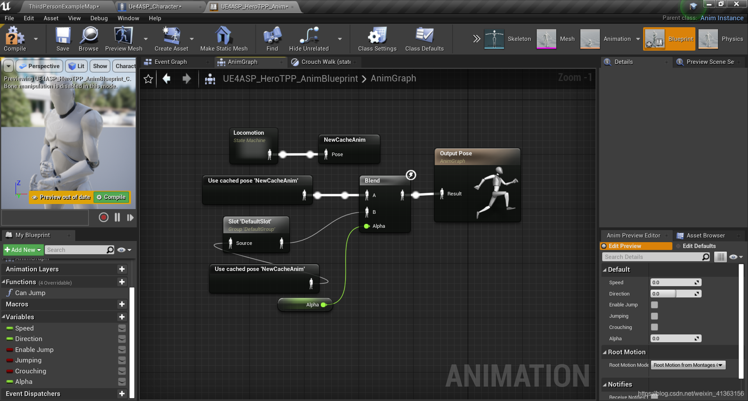Navigate back in graph history
This screenshot has height=401, width=748.
(x=166, y=79)
